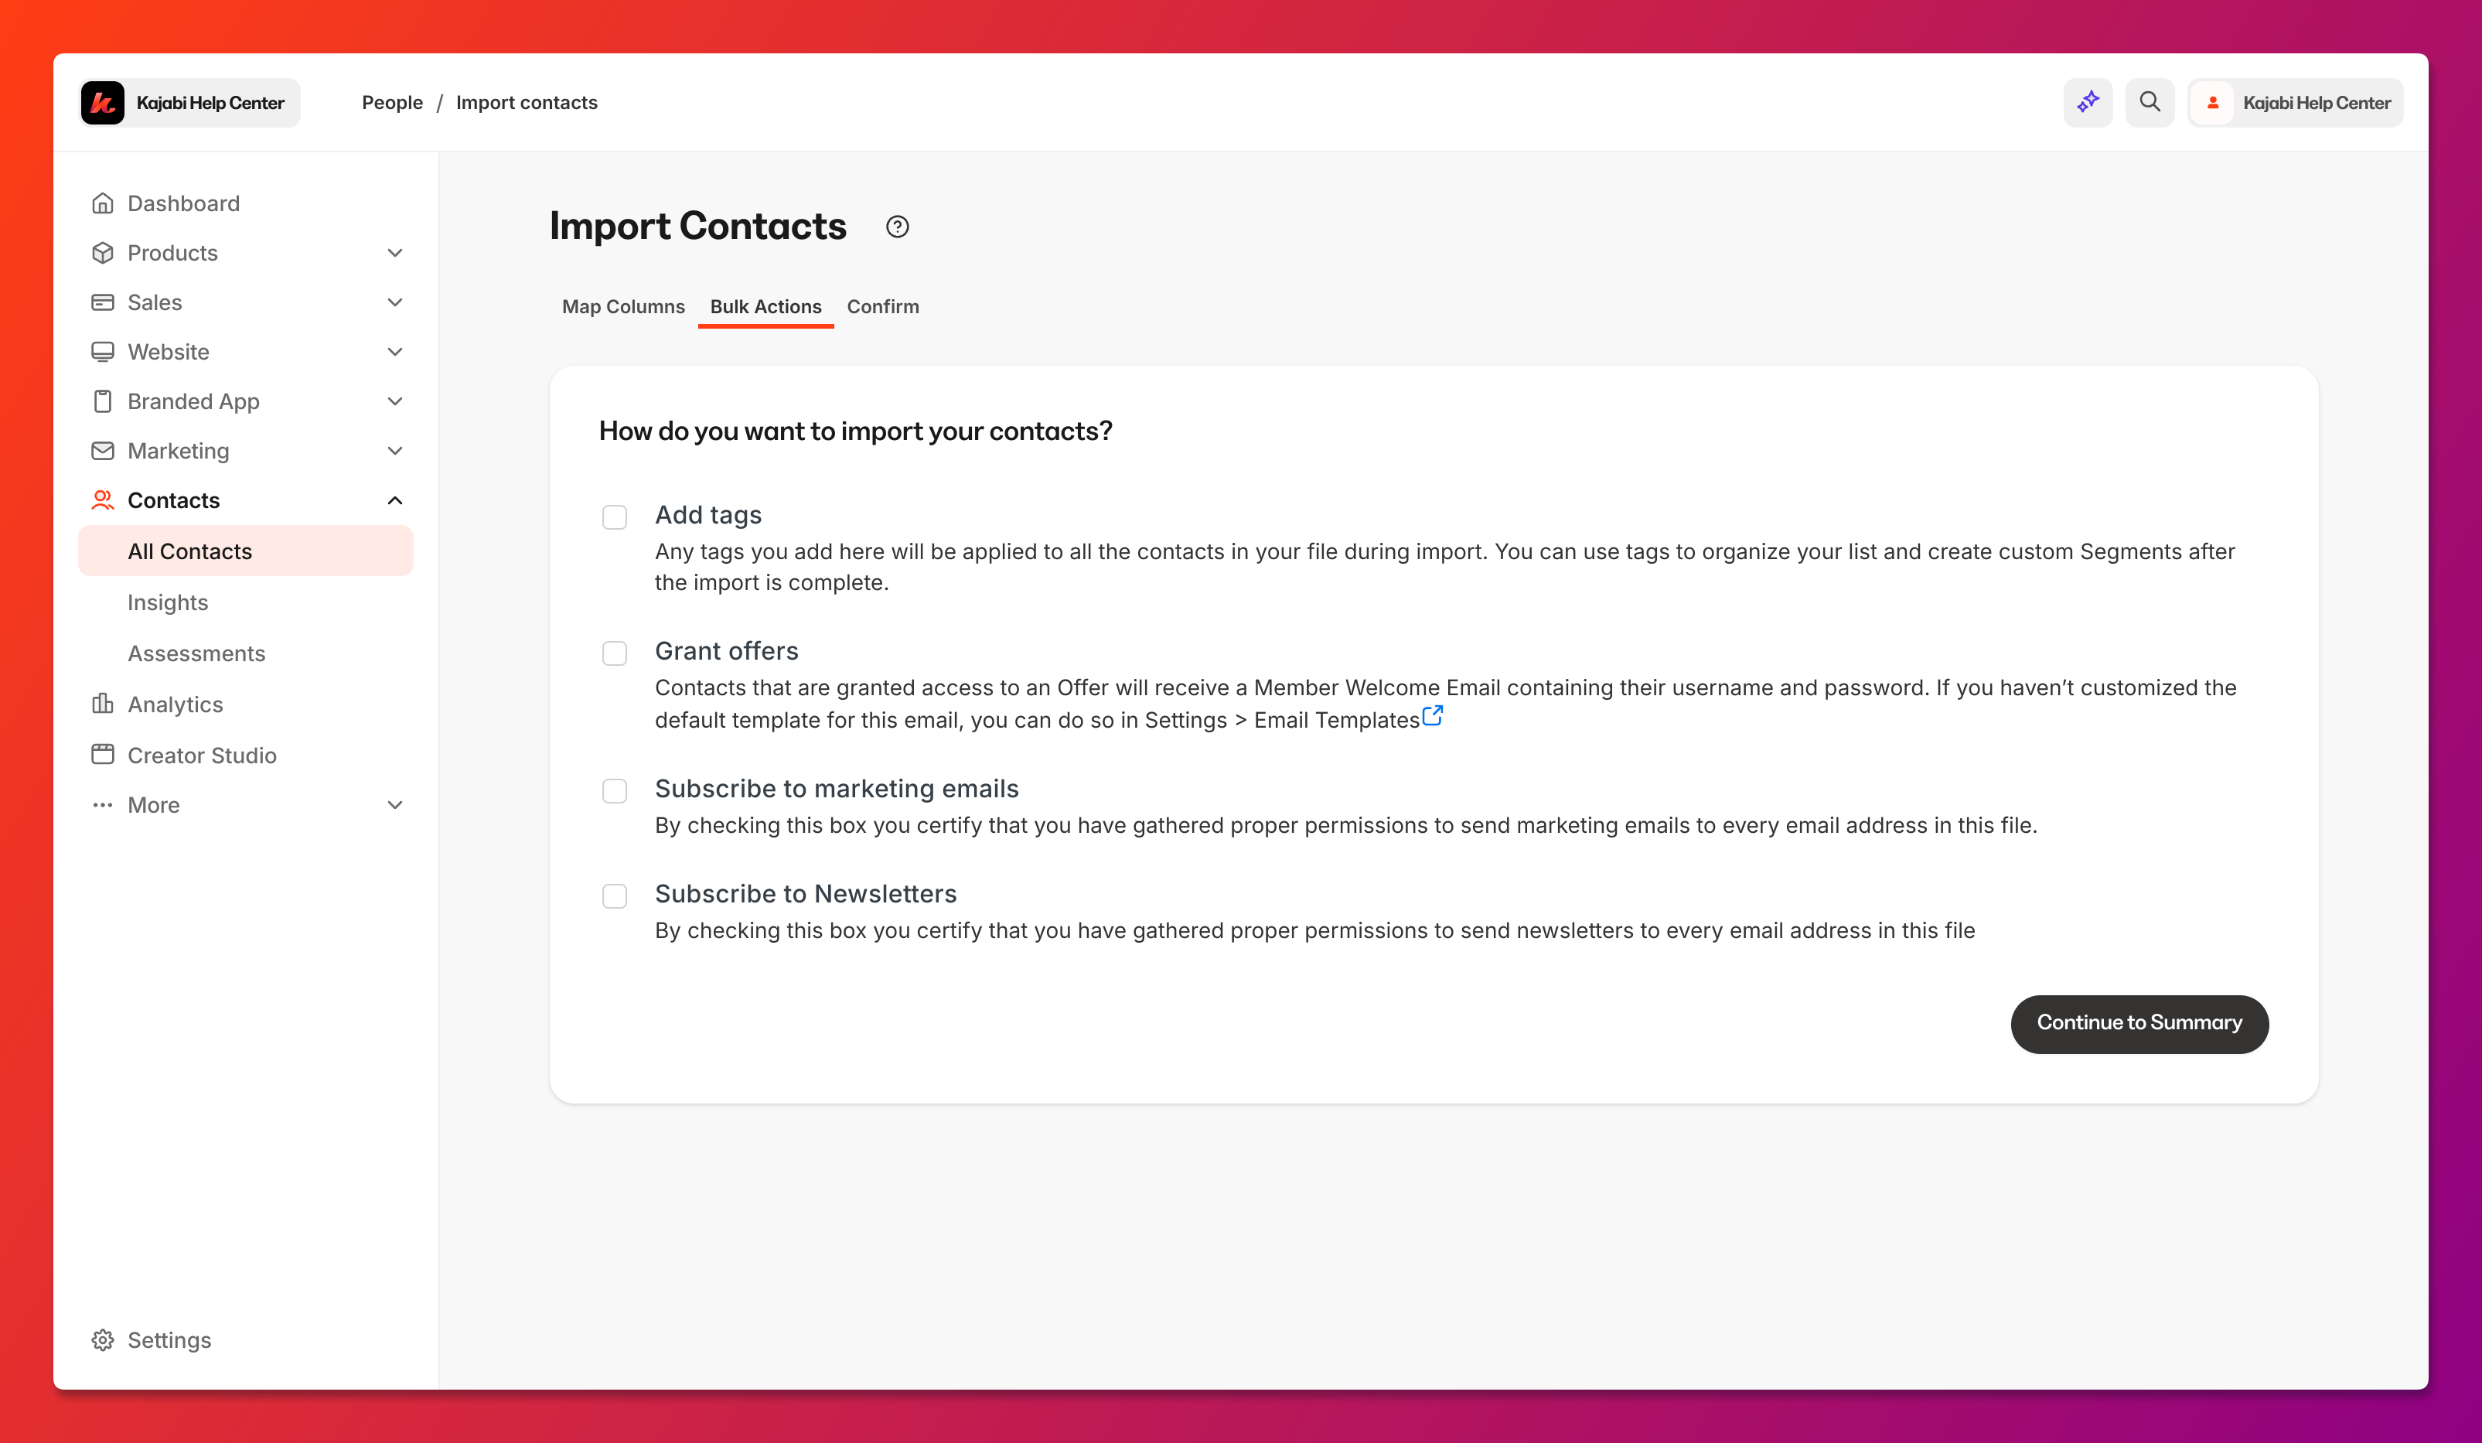Open Email Templates external link icon
This screenshot has height=1443, width=2482.
pos(1433,716)
